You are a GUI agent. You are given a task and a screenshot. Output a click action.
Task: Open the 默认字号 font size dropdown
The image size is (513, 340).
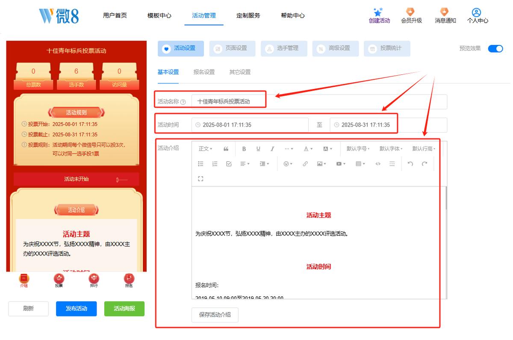358,149
